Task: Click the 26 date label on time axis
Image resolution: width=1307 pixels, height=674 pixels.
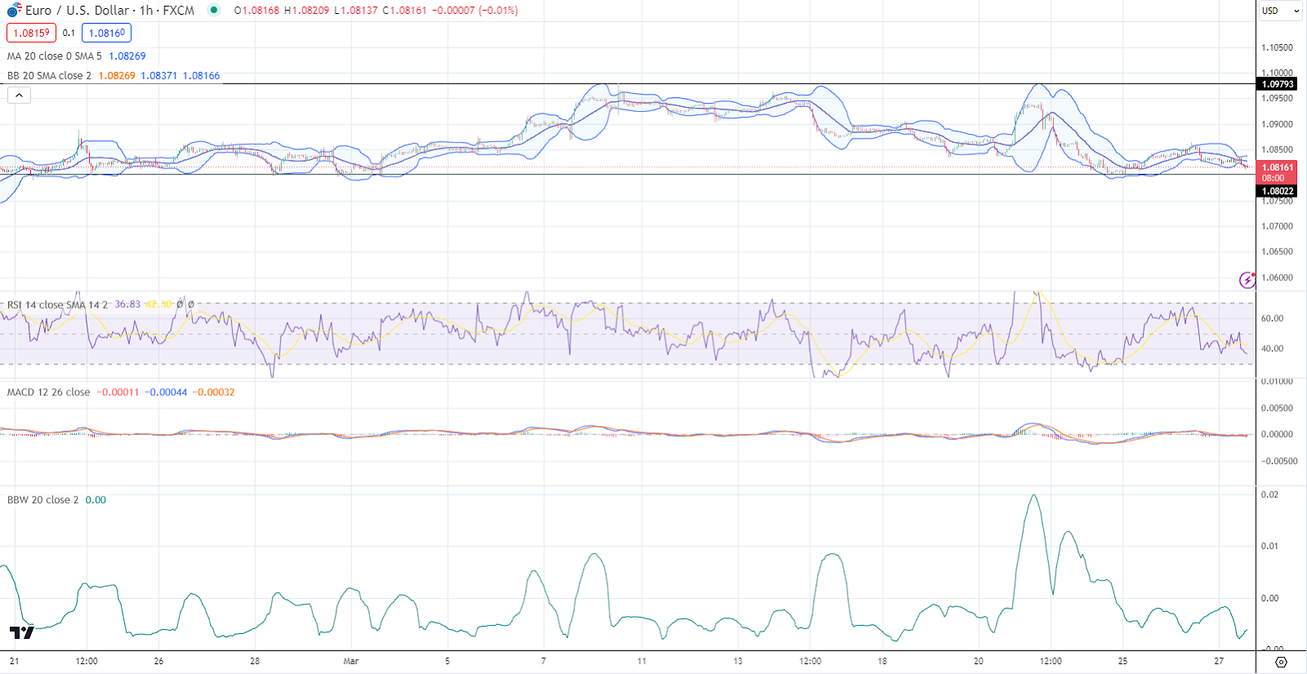Action: click(158, 661)
